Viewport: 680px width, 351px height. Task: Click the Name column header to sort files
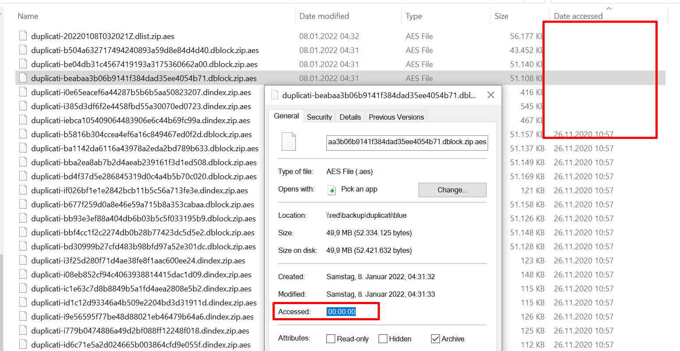coord(28,16)
